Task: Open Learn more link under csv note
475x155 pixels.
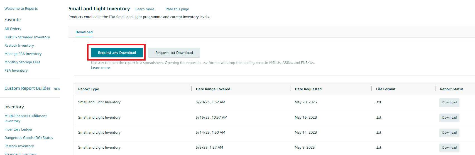Action: [101, 68]
